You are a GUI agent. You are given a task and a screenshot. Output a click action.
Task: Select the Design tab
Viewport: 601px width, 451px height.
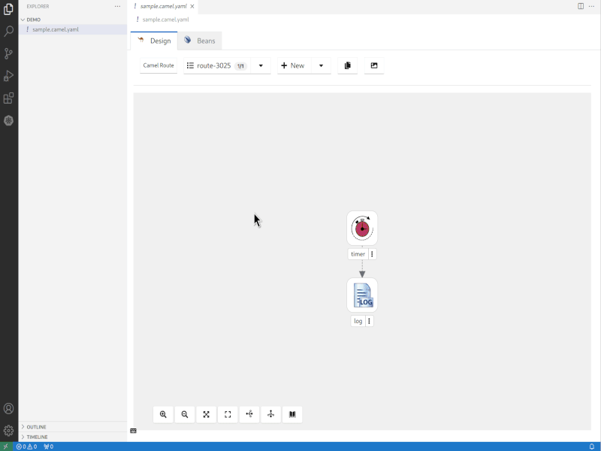click(155, 41)
